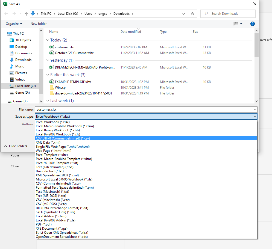Choose Excel Template (*.xltx) format
Screen dimensions: 272x249
pyautogui.click(x=146, y=155)
